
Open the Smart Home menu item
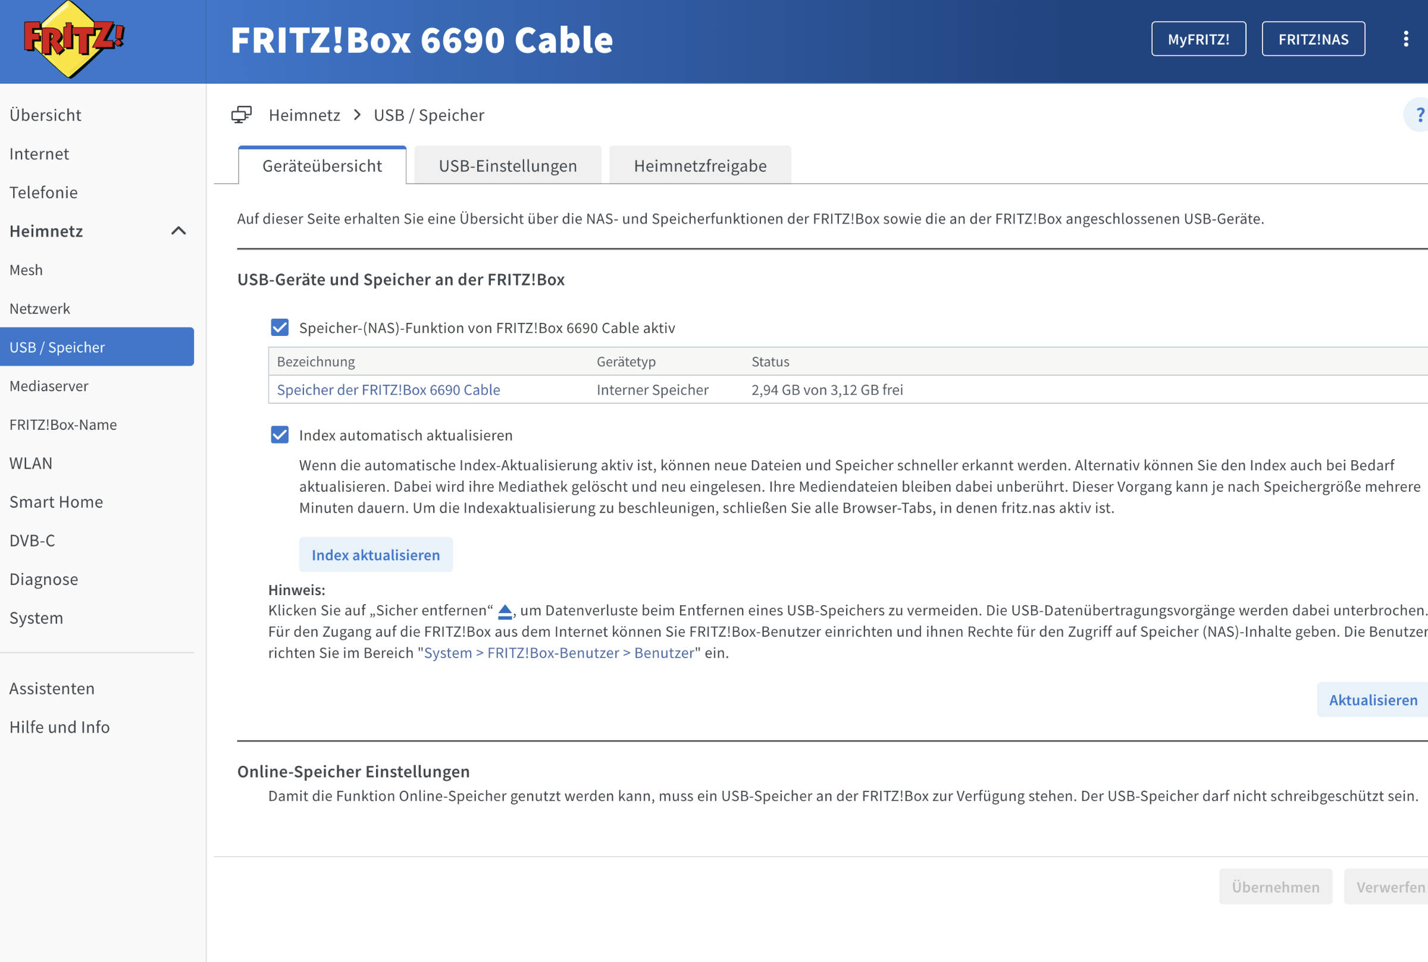click(x=56, y=502)
